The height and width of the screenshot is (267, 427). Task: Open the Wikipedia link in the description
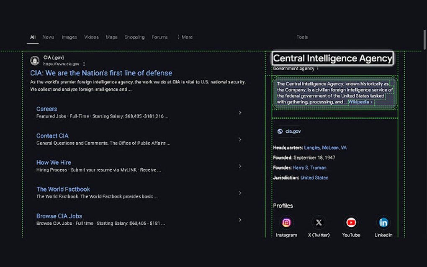[359, 101]
